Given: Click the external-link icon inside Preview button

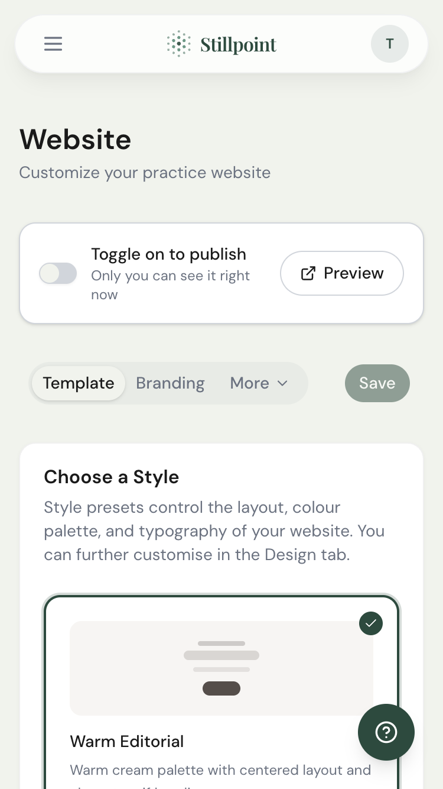Looking at the screenshot, I should [308, 273].
